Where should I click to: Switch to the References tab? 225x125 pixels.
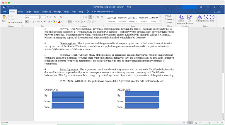47,12
